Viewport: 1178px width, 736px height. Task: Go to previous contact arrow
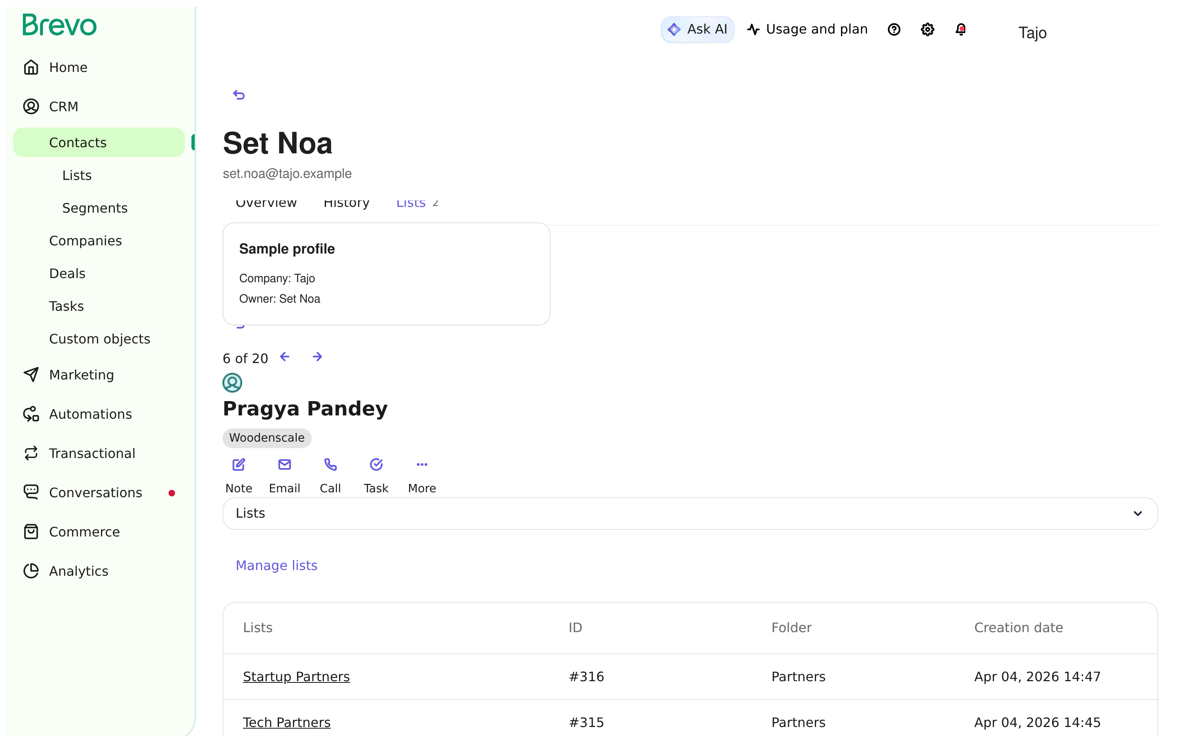pos(285,357)
